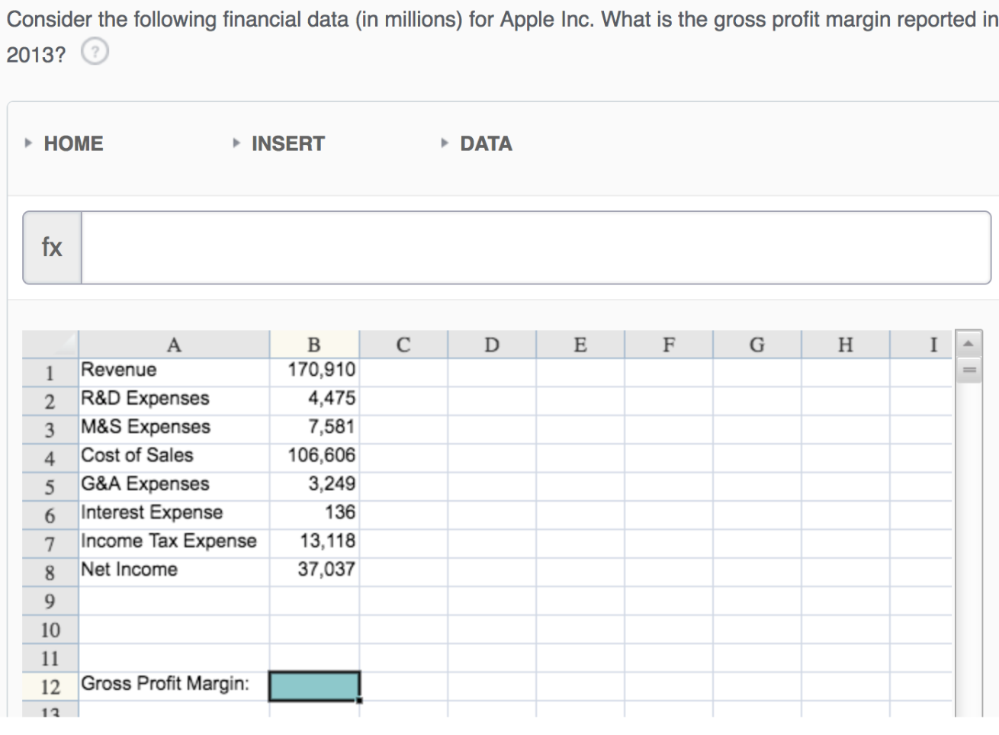Select the Gross Profit Margin answer cell
The height and width of the screenshot is (735, 999).
coord(314,685)
